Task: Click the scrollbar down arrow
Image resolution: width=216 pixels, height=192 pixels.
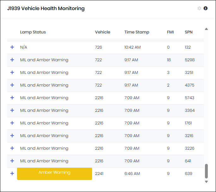Action: tap(206, 182)
